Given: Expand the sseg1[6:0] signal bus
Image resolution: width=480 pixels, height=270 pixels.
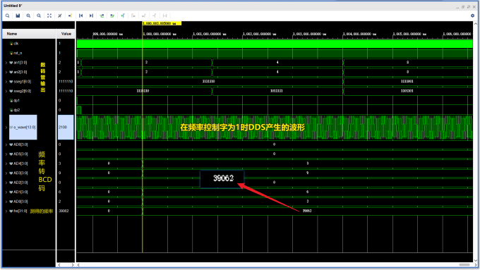Looking at the screenshot, I should tap(6, 82).
